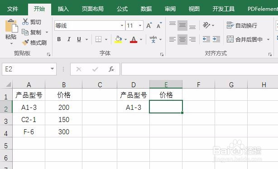This screenshot has width=278, height=169.
Task: Switch to Developer (开发工具) tab
Action: coord(223,9)
